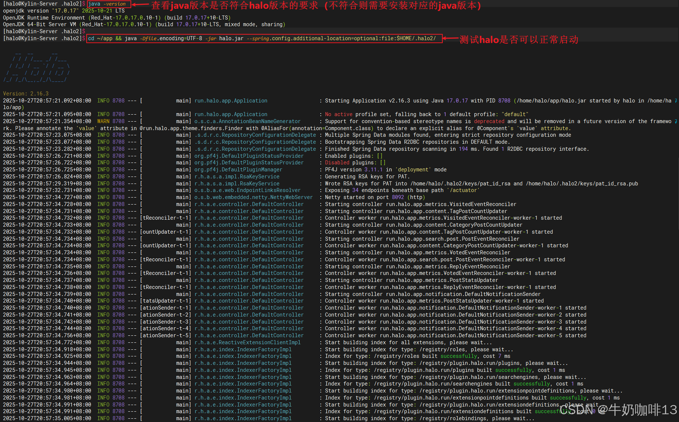Click 'Starting controller run.halo.app.content.TagPostCountUpdater' message

pos(416,211)
